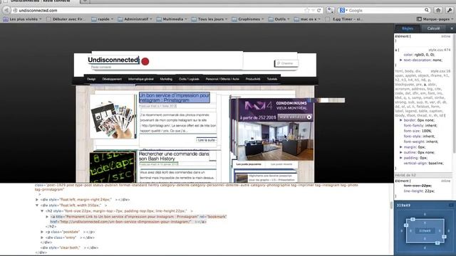456x256 pixels.
Task: Expand the padding rule triangle
Action: [x=400, y=158]
